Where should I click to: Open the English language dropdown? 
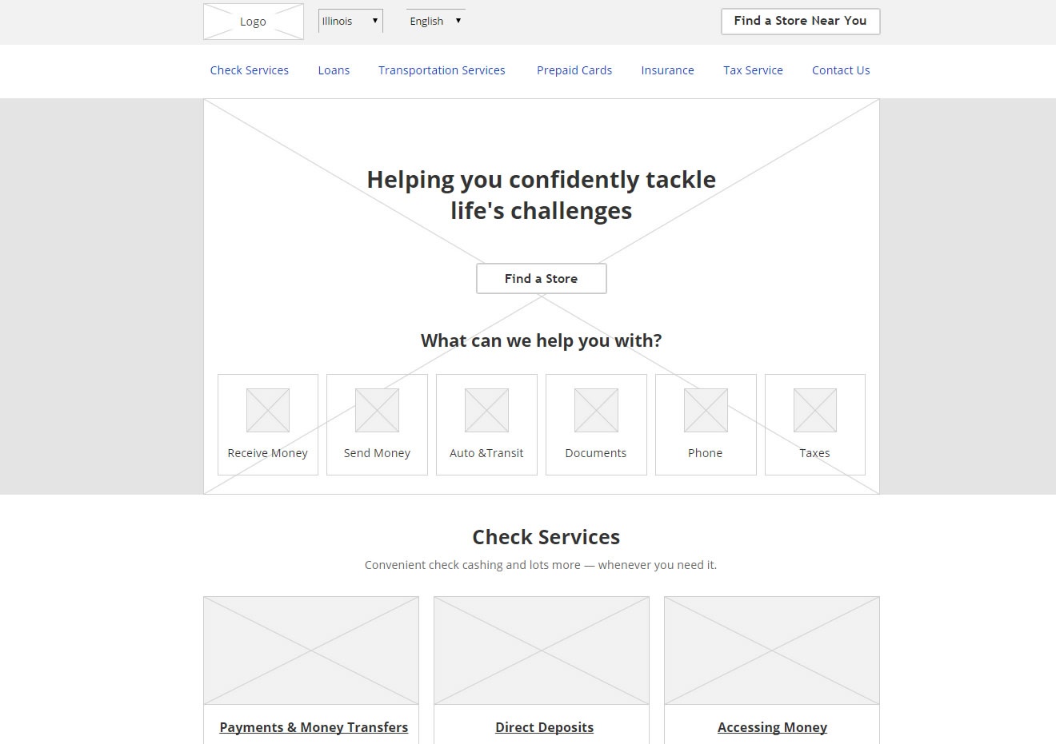(435, 22)
